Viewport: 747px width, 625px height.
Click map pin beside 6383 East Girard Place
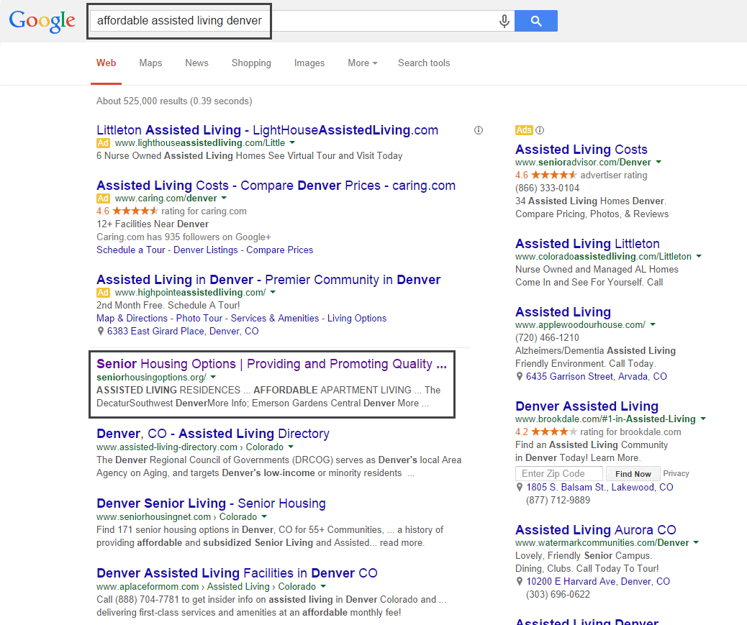(101, 332)
